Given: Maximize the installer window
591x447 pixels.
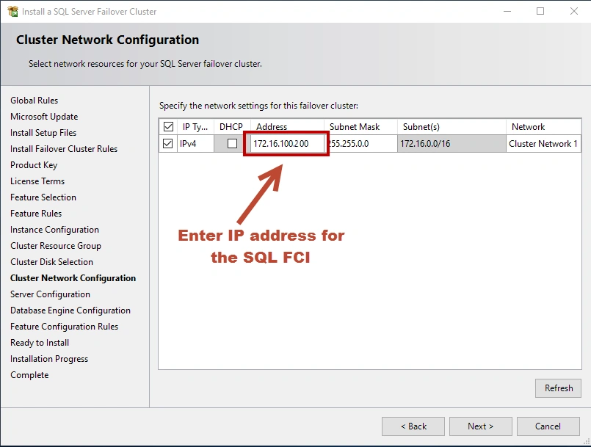Looking at the screenshot, I should [540, 12].
